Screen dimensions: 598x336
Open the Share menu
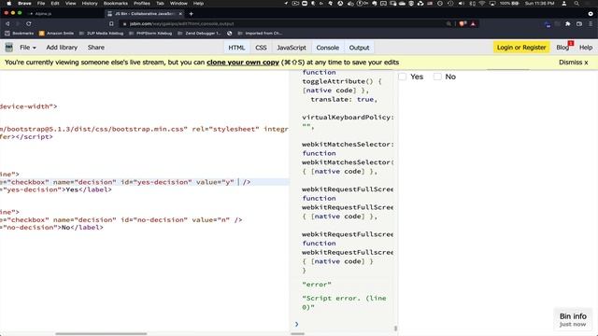pyautogui.click(x=95, y=48)
